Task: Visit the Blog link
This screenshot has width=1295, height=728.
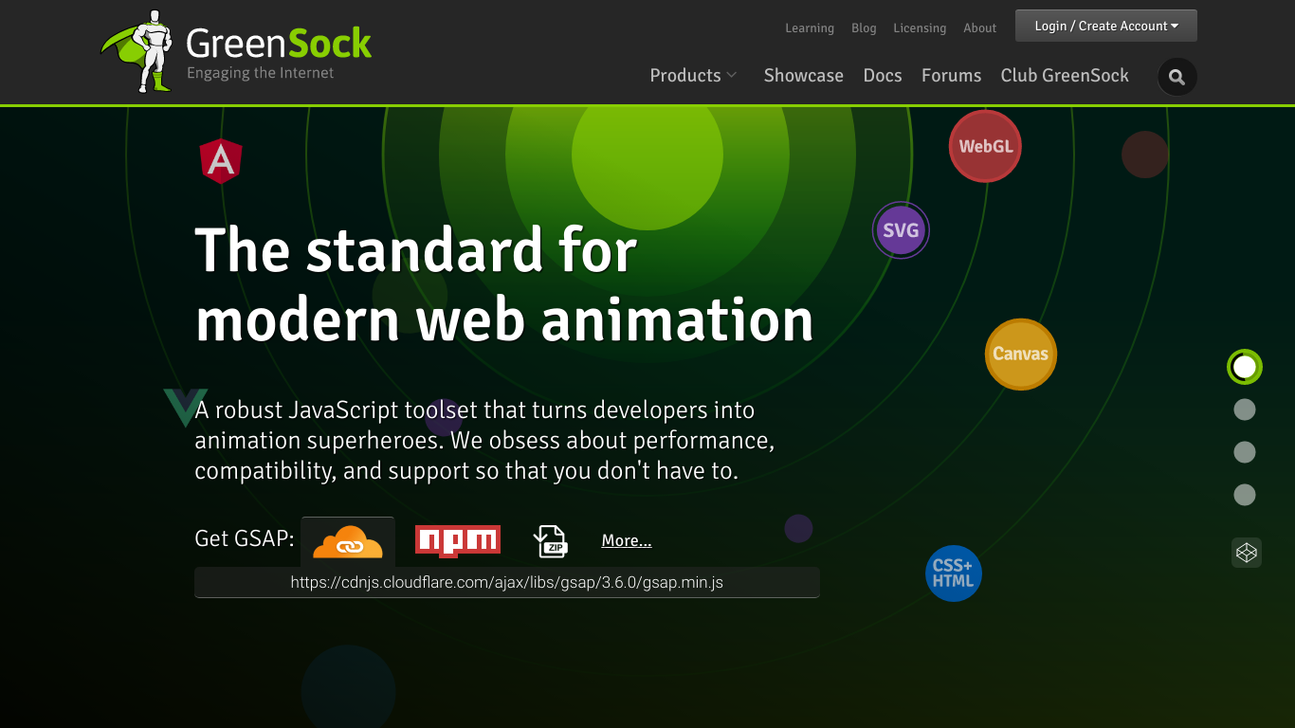Action: point(864,28)
